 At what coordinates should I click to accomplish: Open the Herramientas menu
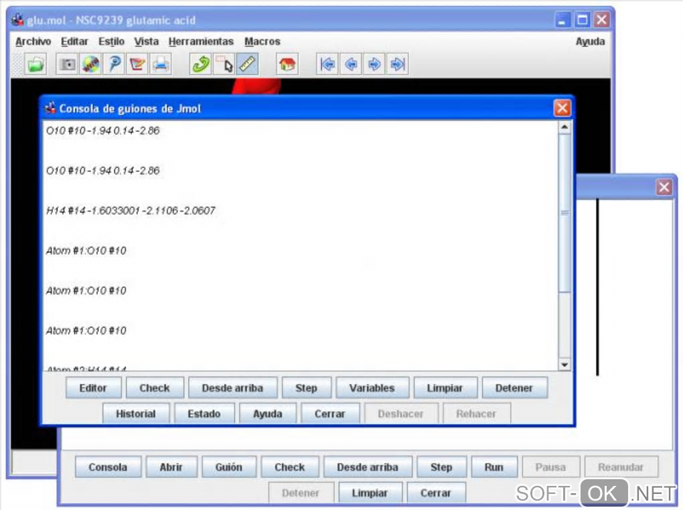[x=201, y=41]
